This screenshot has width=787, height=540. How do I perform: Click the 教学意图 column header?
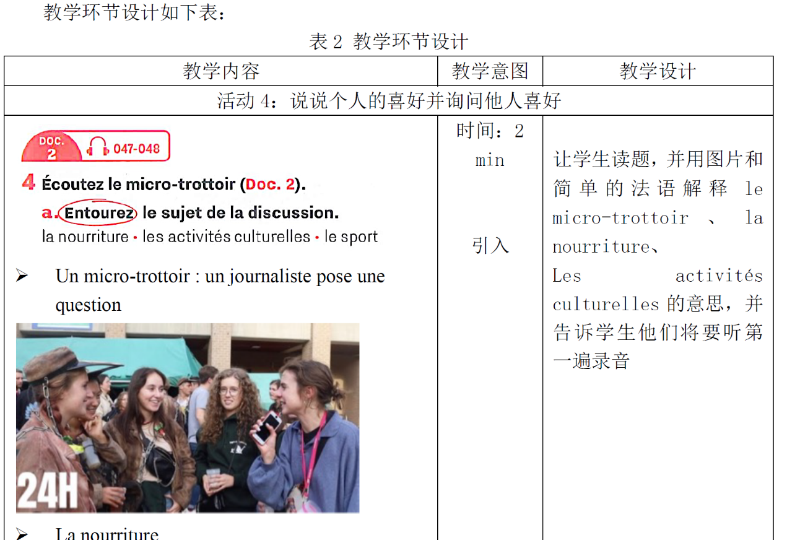(490, 71)
